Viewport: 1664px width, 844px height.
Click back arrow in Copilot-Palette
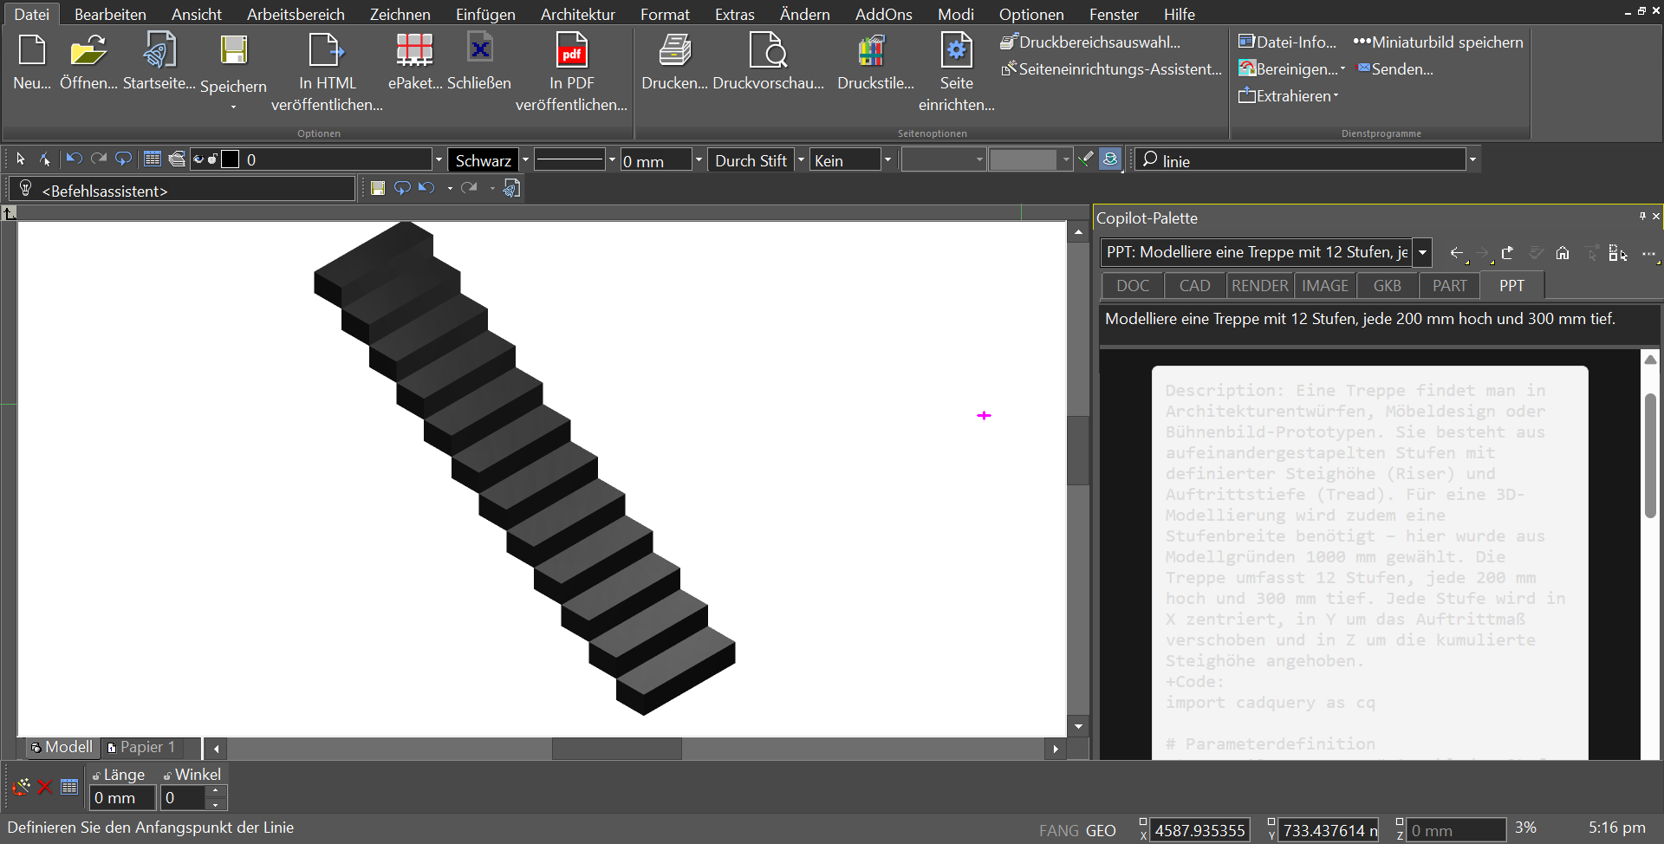click(x=1457, y=253)
